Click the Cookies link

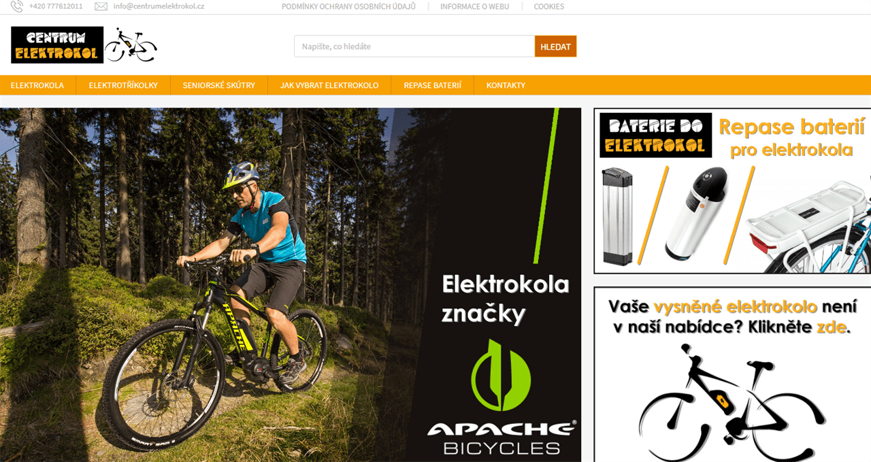point(549,7)
